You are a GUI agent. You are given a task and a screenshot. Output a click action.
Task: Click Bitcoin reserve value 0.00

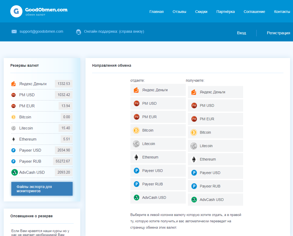point(67,117)
